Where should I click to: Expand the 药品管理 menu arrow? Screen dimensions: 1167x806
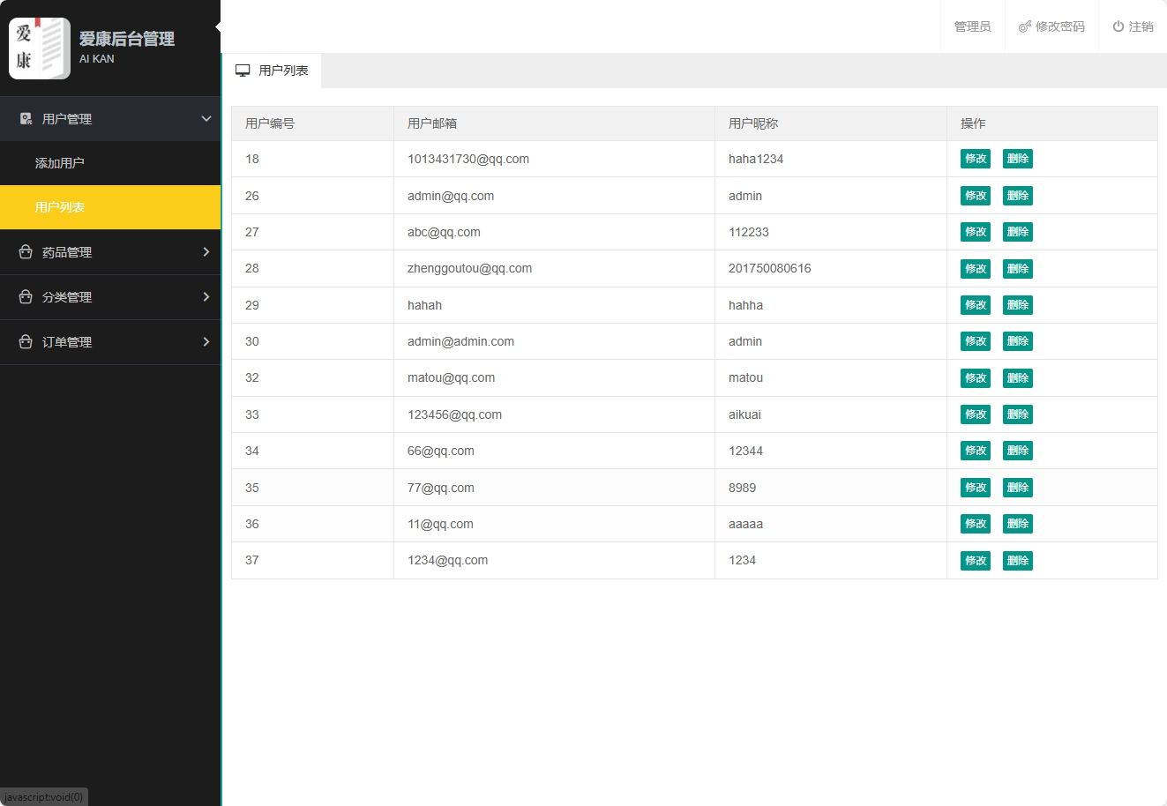[x=206, y=252]
